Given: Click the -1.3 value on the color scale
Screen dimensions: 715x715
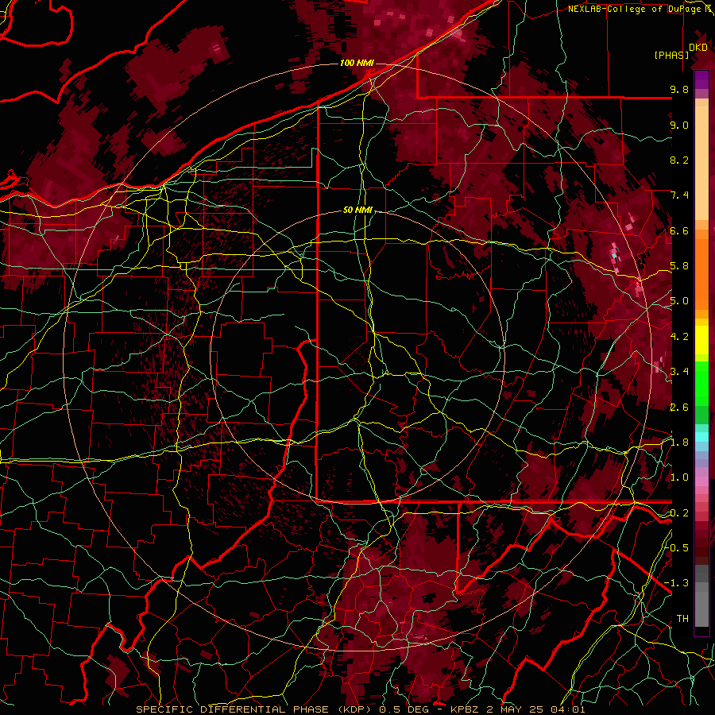Looking at the screenshot, I should 677,583.
